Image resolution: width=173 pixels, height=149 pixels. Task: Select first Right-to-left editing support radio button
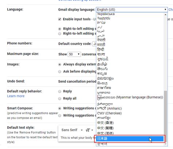(59, 29)
